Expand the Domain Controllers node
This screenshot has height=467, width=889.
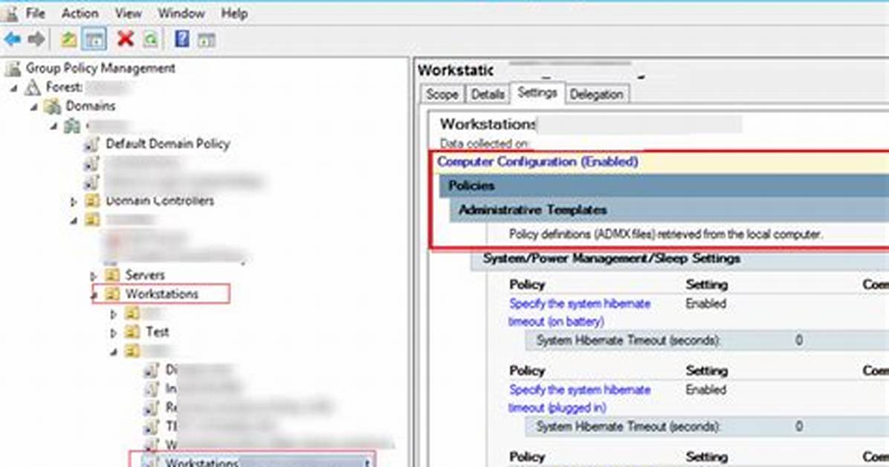[x=74, y=202]
